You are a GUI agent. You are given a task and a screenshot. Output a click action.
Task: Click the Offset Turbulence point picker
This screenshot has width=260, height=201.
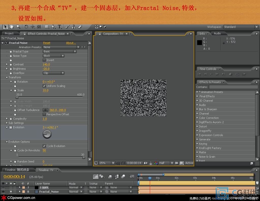(x=45, y=110)
